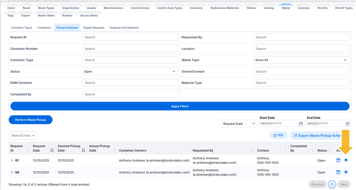Click calendar schedule icon for request 67
Screen dimensions: 356x190
[338, 160]
